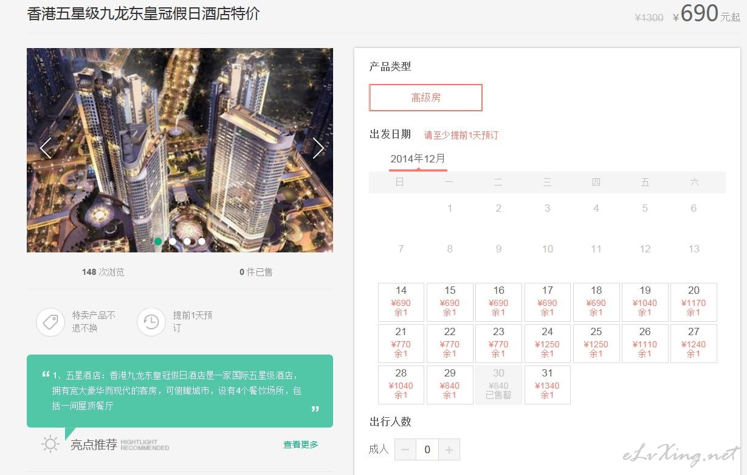Click the 特卖产品不退不换 notice text
747x475 pixels.
(x=94, y=322)
